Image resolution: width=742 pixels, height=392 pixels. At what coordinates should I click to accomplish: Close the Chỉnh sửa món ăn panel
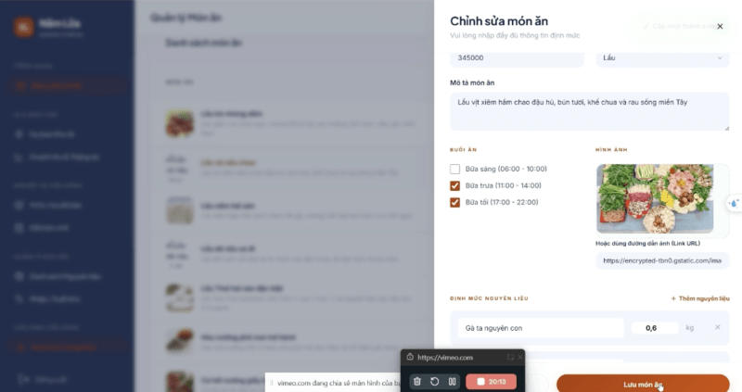pyautogui.click(x=720, y=27)
